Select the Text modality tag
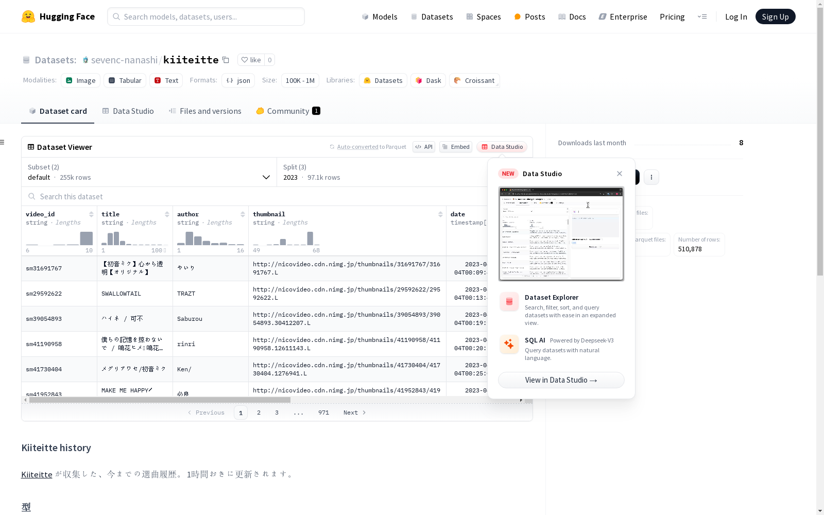 pyautogui.click(x=166, y=80)
